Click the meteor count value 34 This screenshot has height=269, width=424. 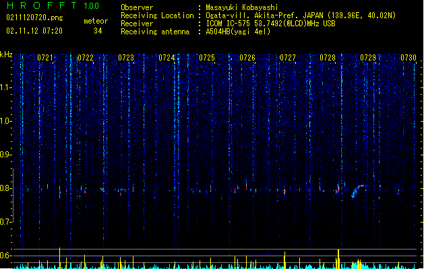pos(98,31)
